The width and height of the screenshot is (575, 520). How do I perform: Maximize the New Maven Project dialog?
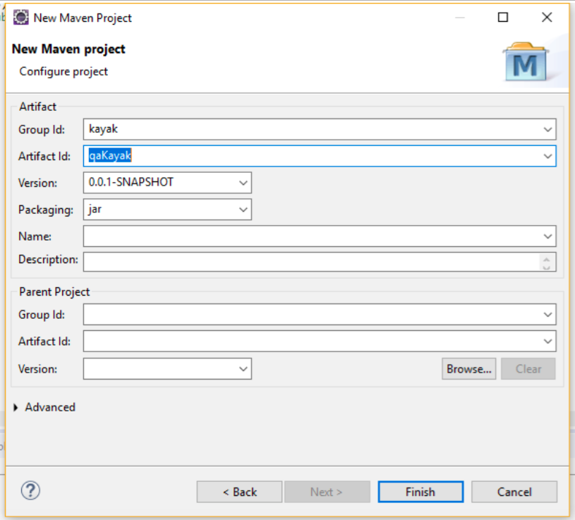(x=503, y=17)
